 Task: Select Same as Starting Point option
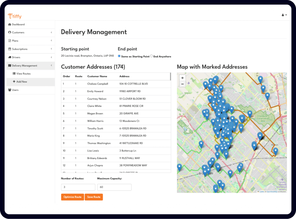click(x=119, y=56)
